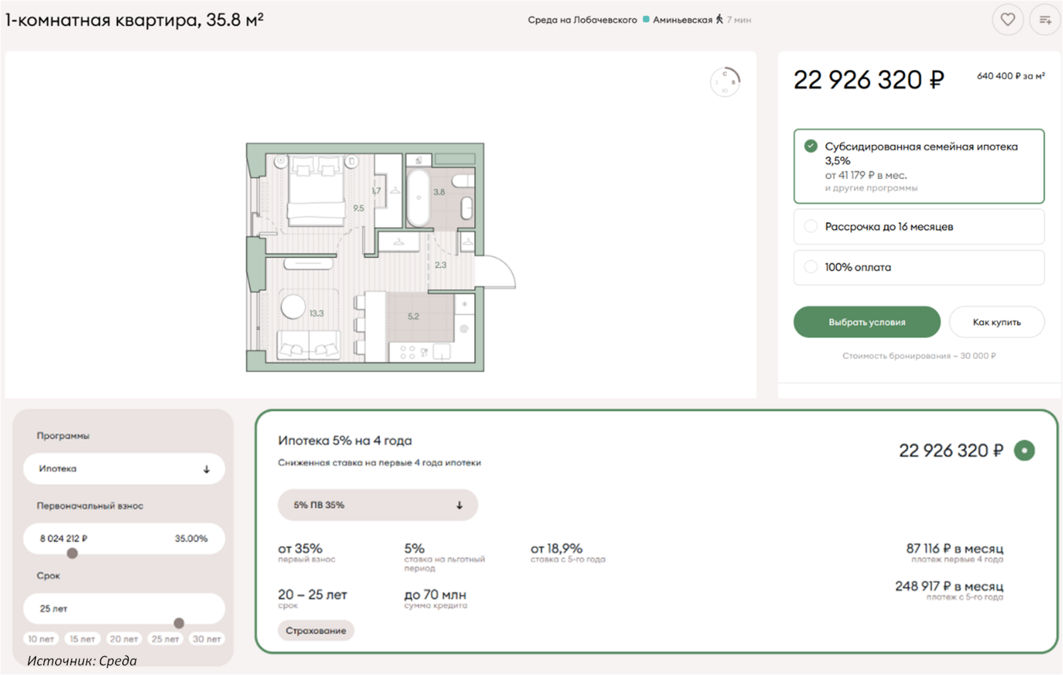Select the 100% оплата option
The height and width of the screenshot is (675, 1063).
919,267
